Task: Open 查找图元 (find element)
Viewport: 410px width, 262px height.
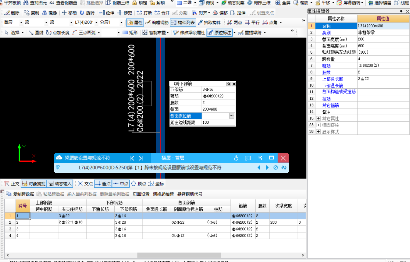Action: (x=35, y=3)
